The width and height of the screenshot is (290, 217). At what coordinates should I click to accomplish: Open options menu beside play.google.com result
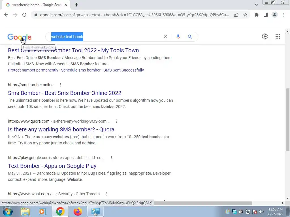[x=111, y=158]
